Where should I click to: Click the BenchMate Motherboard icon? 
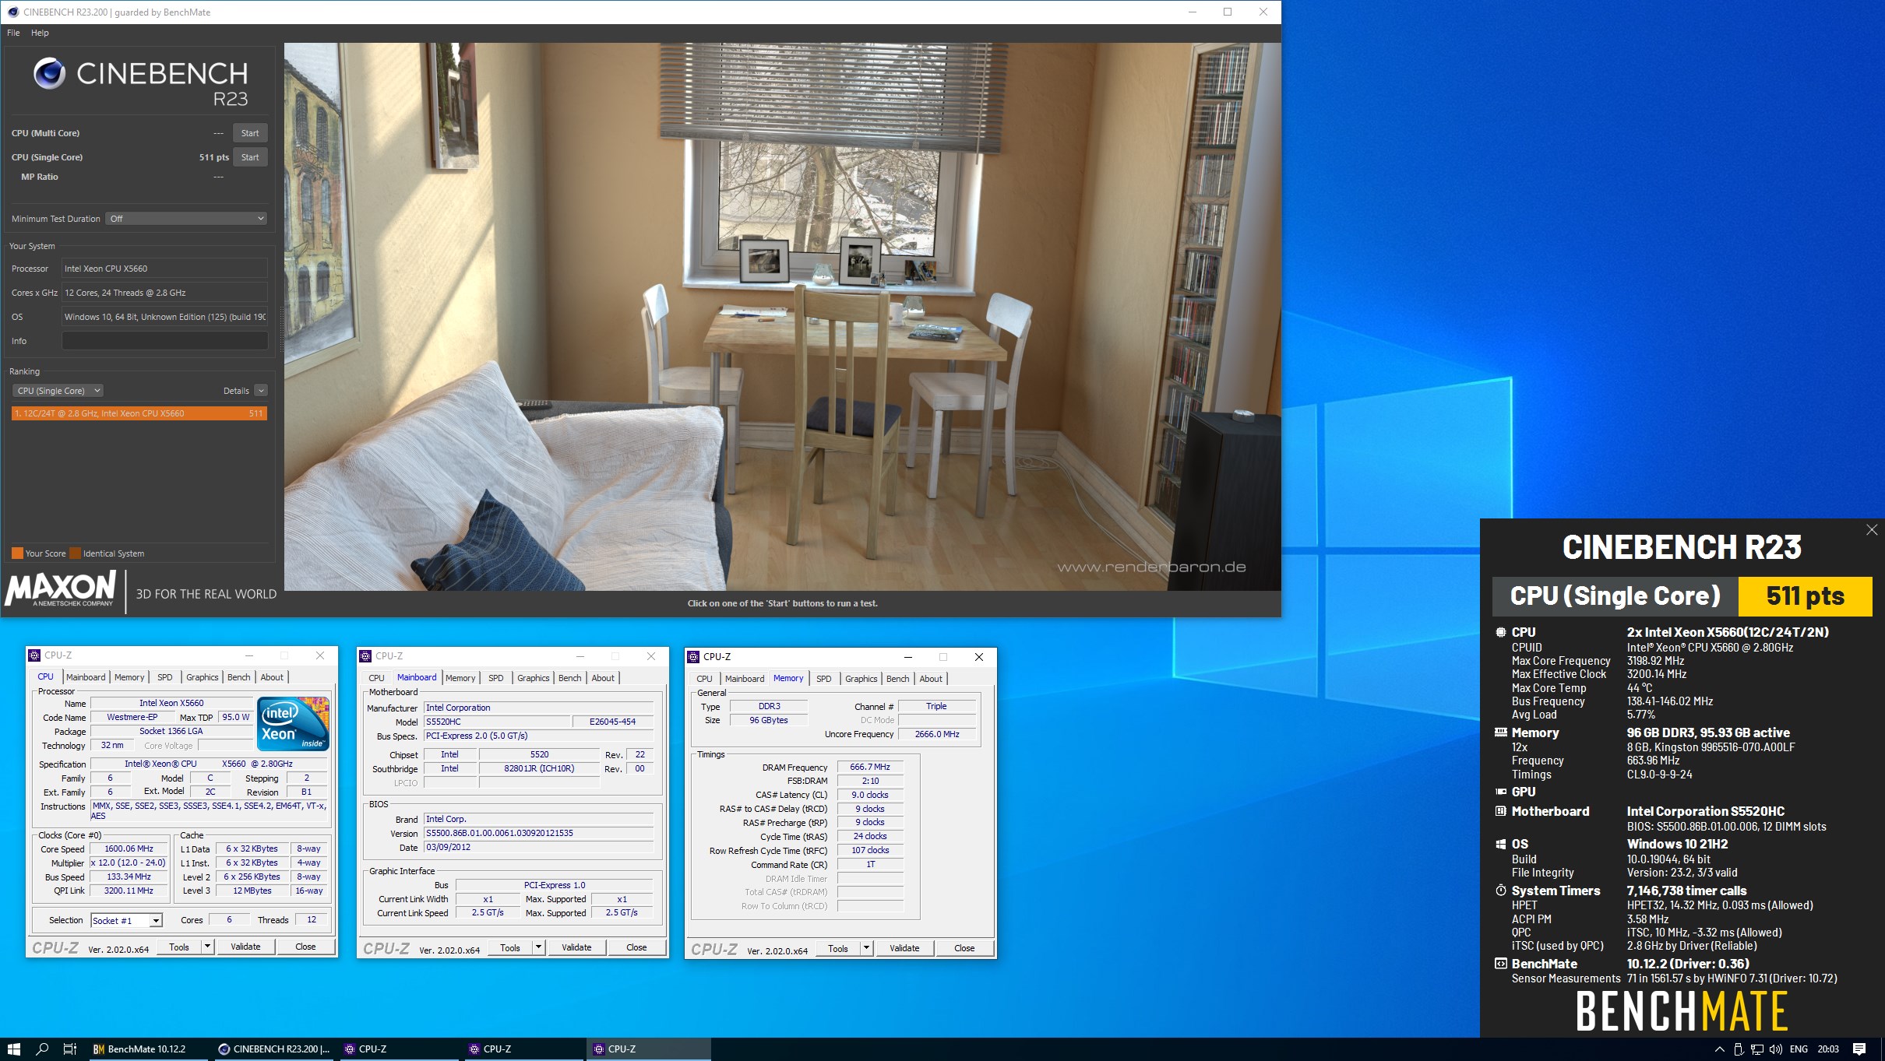[1500, 811]
